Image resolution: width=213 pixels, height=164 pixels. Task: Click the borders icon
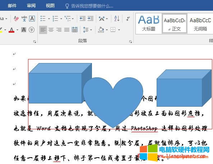tap(113, 30)
